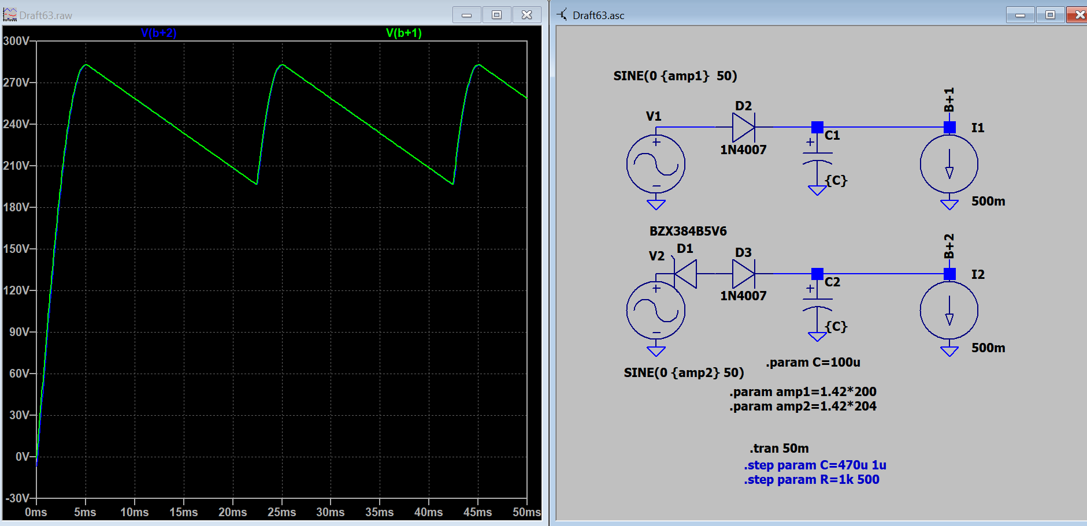This screenshot has width=1087, height=526.
Task: Click ground symbol under I1
Action: tap(949, 204)
